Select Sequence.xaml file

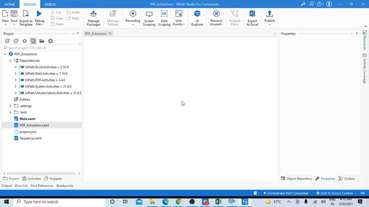click(x=31, y=138)
